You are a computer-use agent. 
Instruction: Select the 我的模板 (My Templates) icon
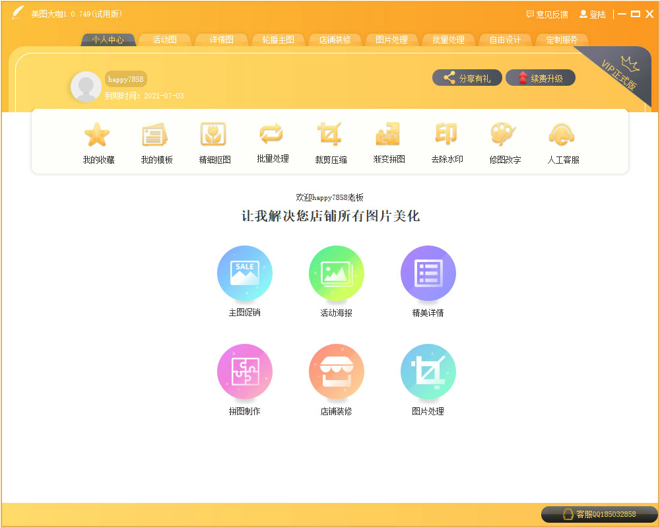pos(155,142)
